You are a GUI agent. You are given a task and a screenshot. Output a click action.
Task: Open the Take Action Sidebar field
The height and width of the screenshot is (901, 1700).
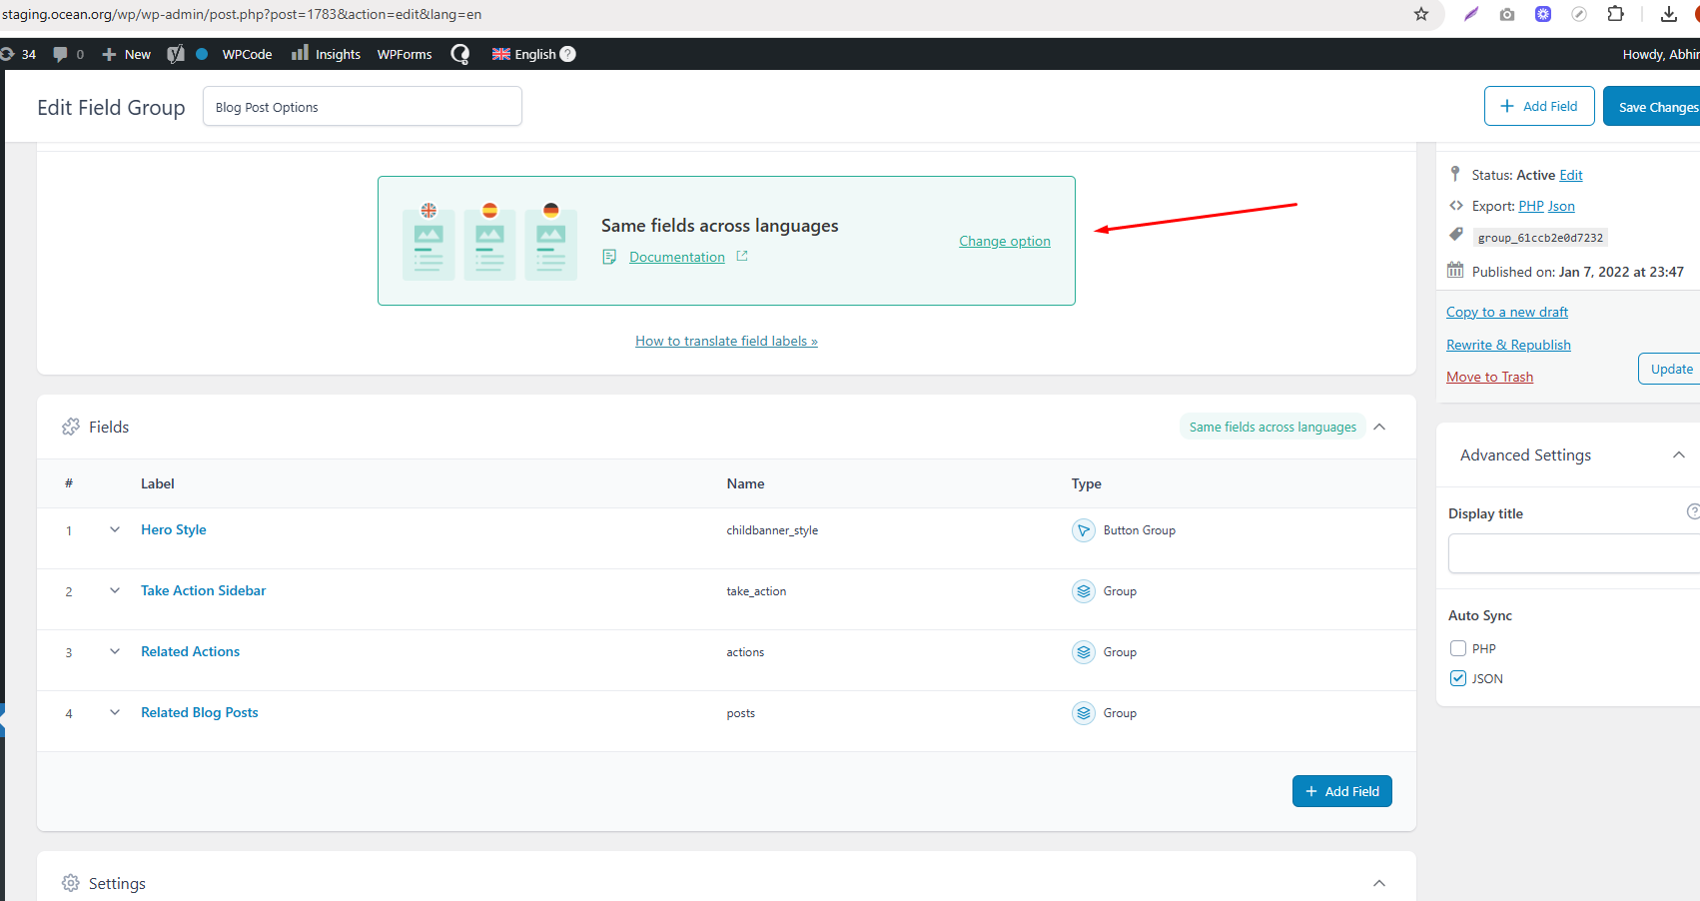(203, 590)
